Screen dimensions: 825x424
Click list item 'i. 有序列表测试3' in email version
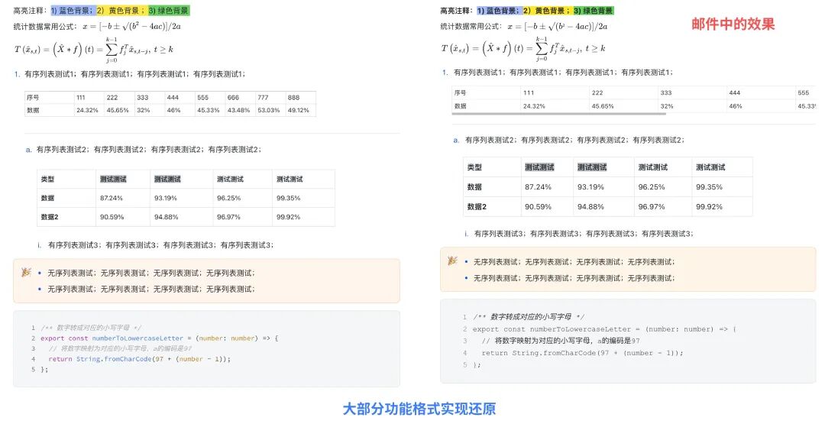[x=579, y=233]
